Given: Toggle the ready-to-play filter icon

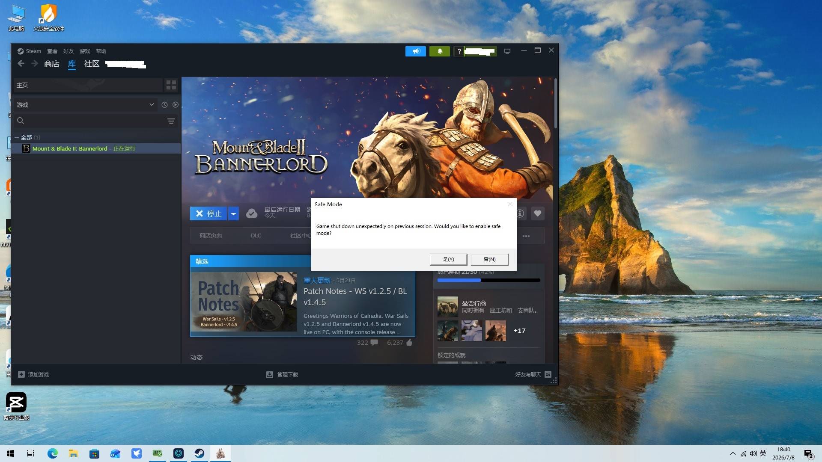Looking at the screenshot, I should click(176, 105).
